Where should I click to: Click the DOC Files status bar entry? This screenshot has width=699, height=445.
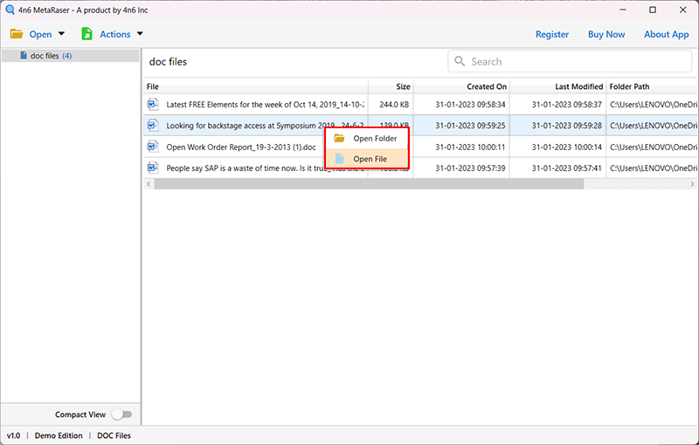(114, 435)
